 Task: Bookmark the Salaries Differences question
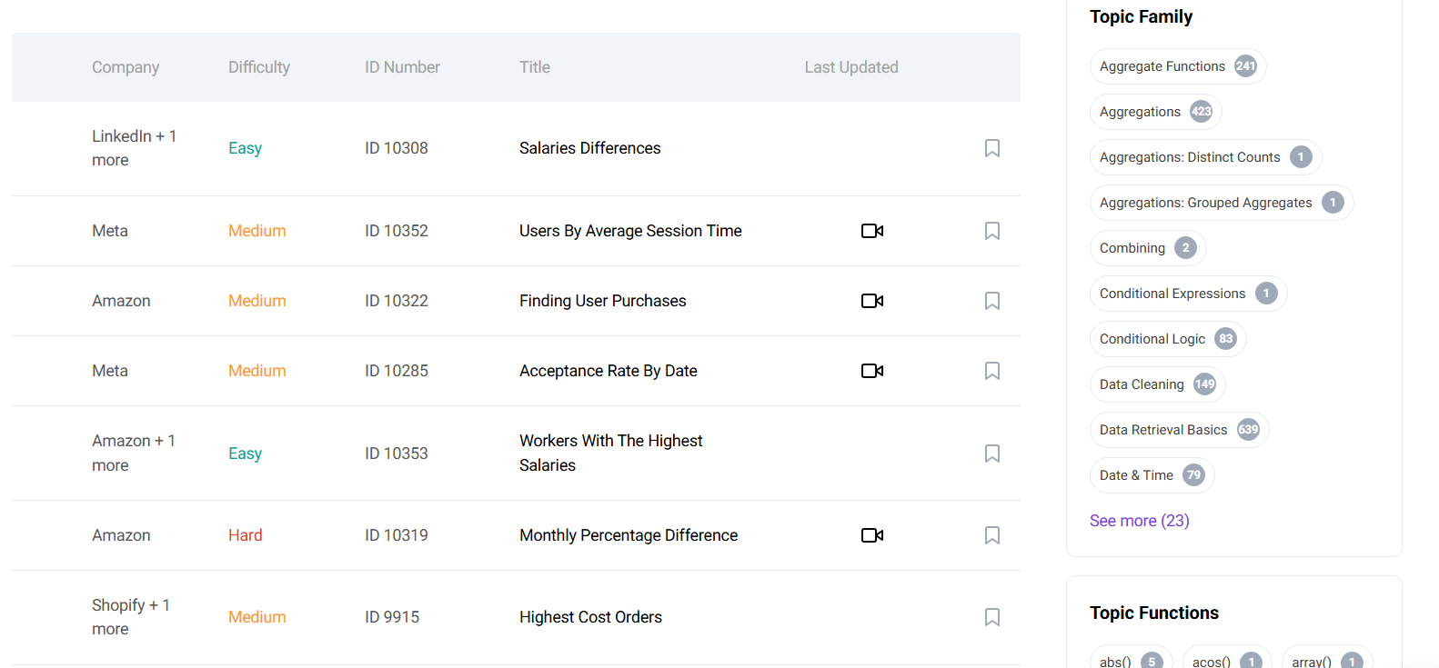[x=991, y=148]
